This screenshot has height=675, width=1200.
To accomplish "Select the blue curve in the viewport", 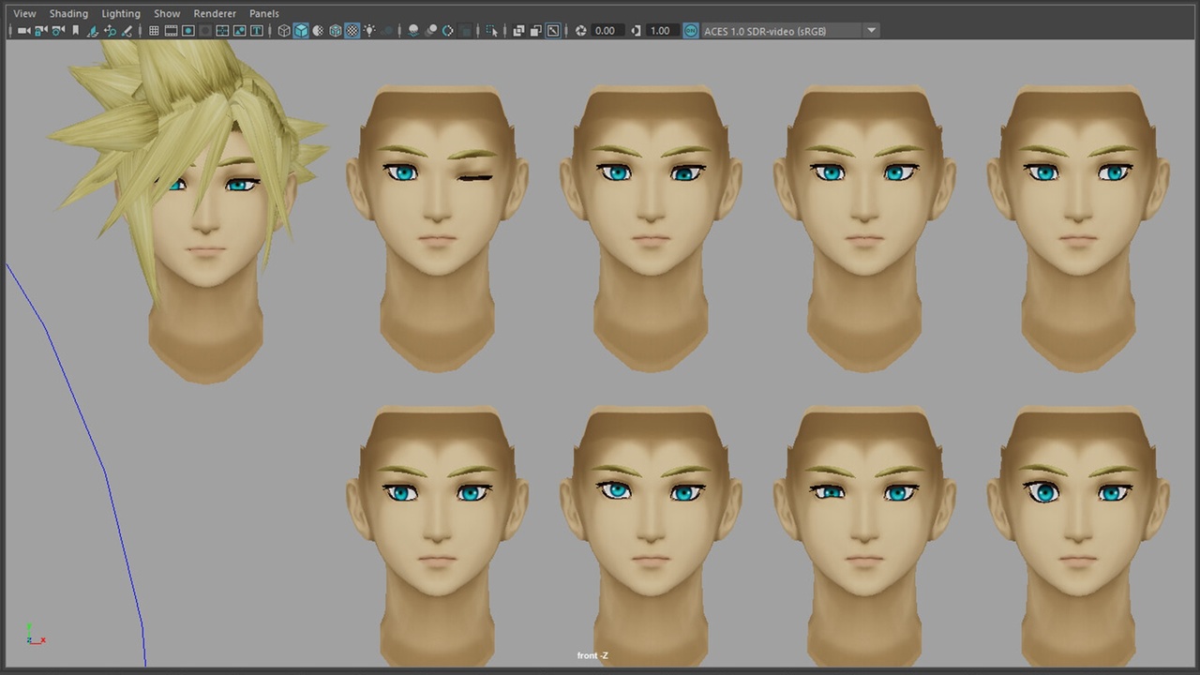I will tap(105, 469).
